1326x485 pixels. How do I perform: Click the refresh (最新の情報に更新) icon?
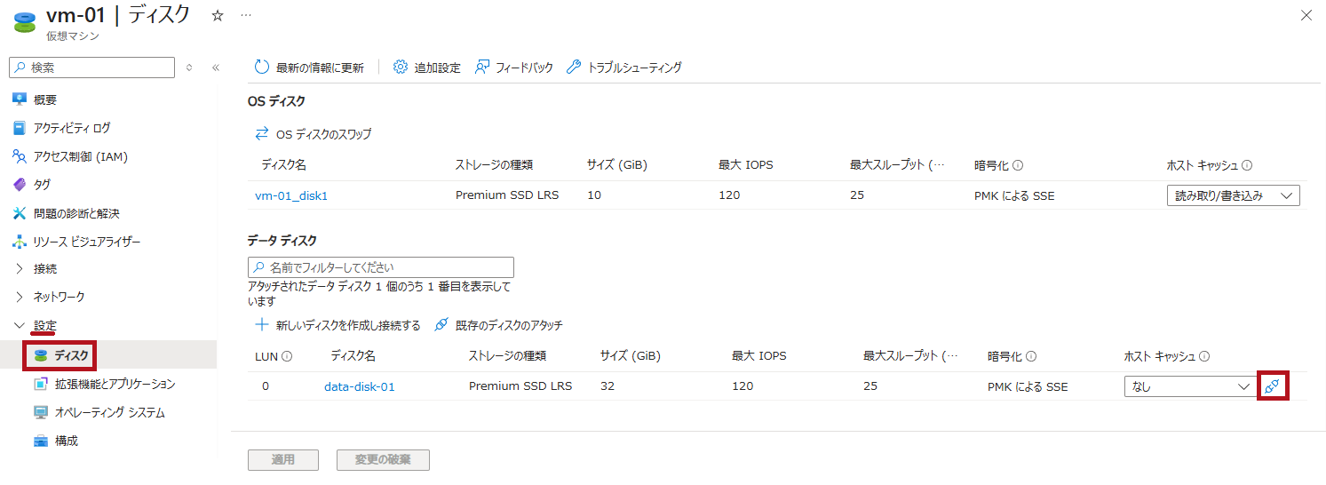[x=261, y=68]
